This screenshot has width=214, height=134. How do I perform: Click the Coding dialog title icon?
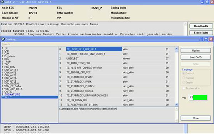coord(3,39)
